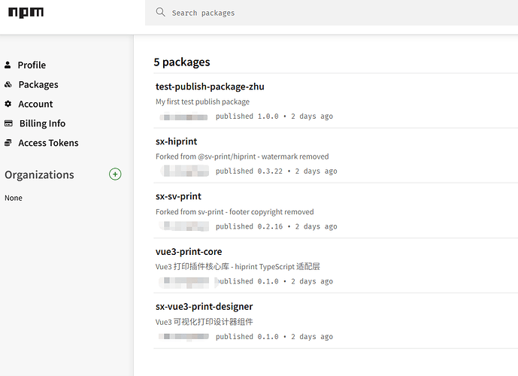Viewport: 518px width, 376px height.
Task: Open the sx-hiprint package link
Action: point(177,141)
